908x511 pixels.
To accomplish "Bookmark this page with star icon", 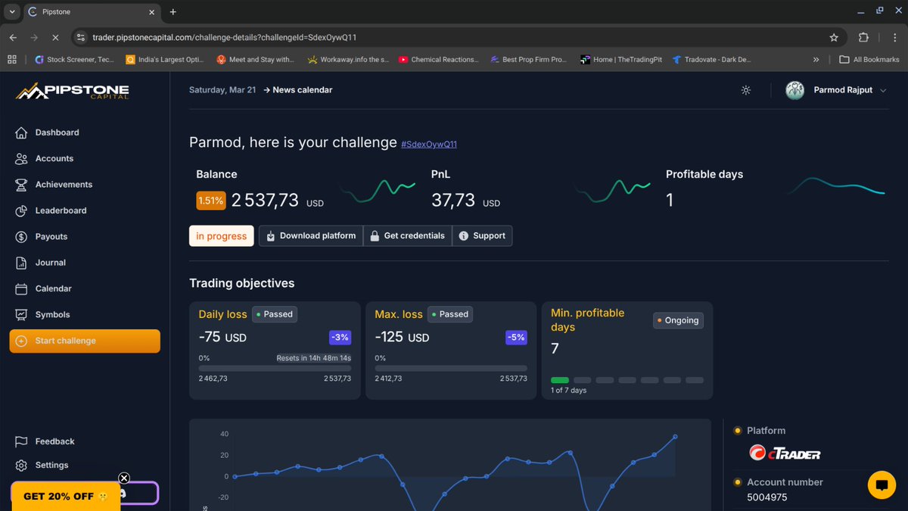I will 834,37.
